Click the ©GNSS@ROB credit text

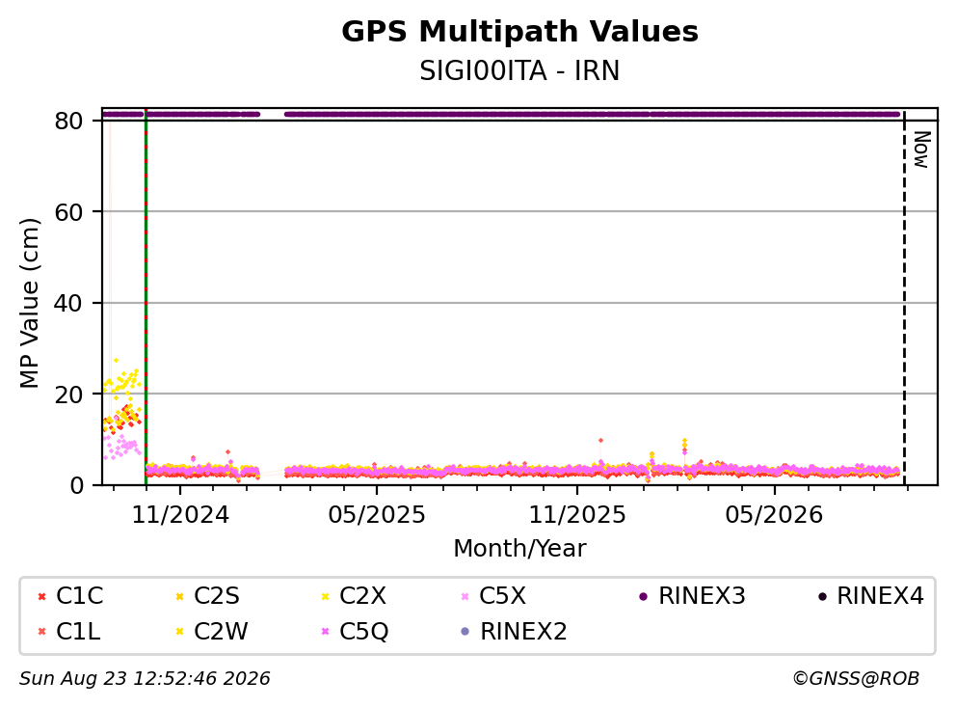[x=856, y=679]
